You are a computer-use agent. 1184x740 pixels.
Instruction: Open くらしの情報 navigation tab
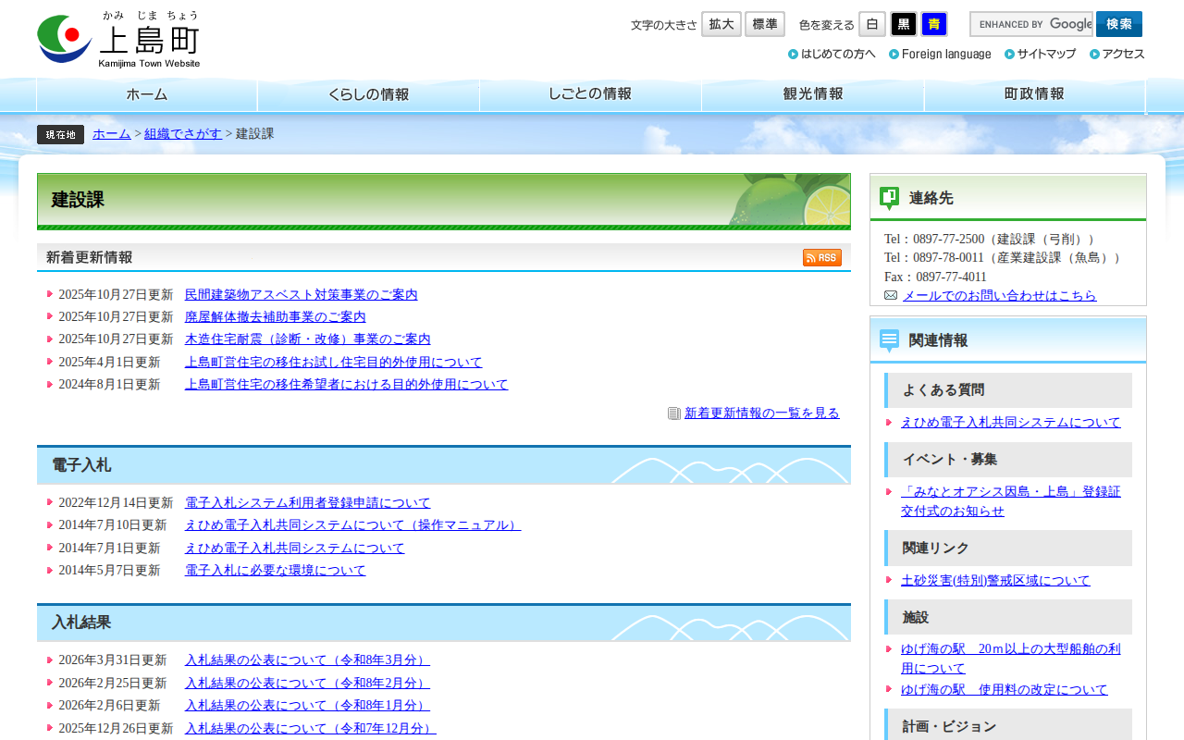369,95
